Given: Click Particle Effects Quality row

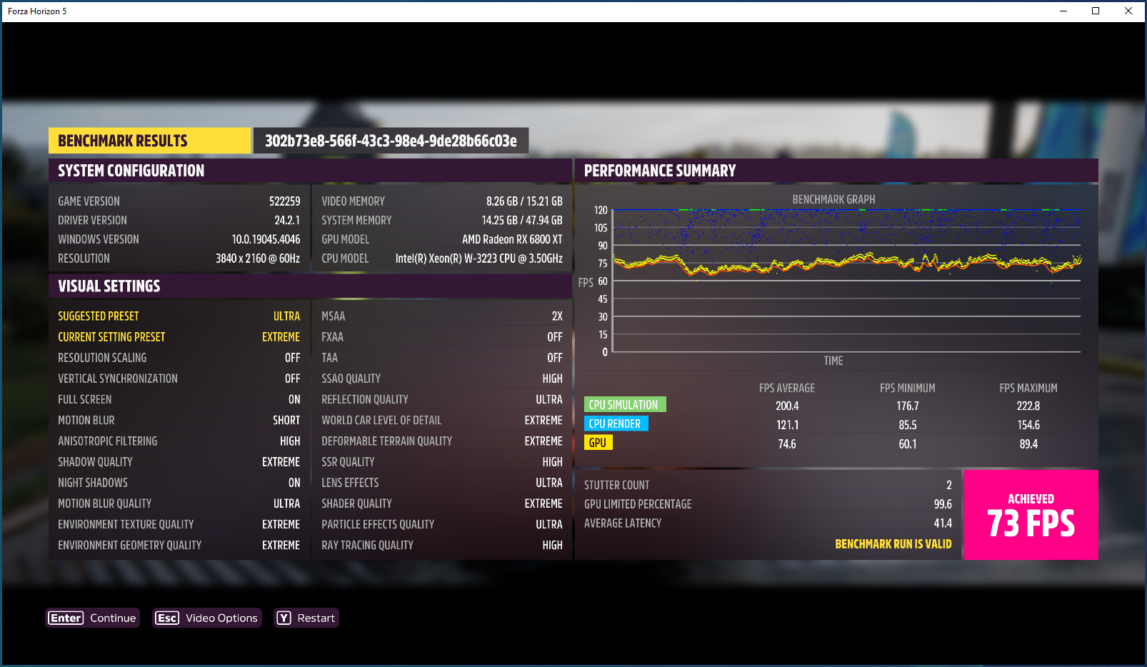Looking at the screenshot, I should click(x=442, y=524).
